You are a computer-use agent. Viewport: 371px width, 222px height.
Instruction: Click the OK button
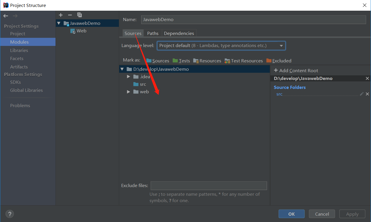tap(291, 214)
